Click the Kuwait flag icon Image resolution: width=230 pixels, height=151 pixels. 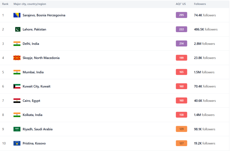coord(17,86)
